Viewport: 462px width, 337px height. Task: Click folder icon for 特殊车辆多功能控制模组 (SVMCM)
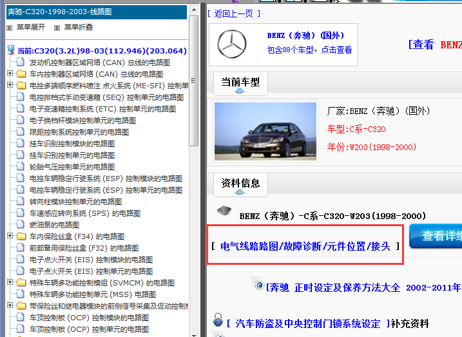coord(21,282)
